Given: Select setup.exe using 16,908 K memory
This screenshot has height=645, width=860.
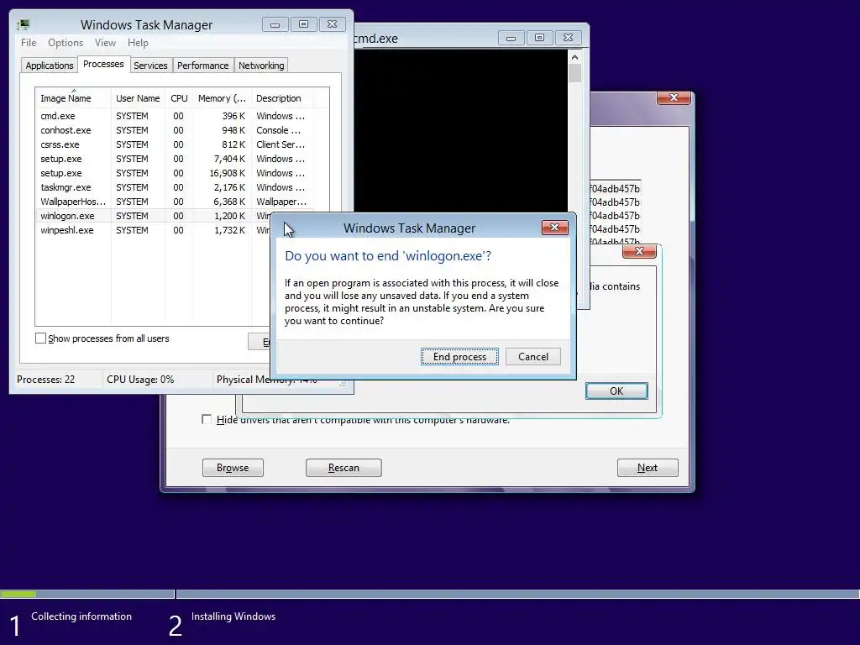Looking at the screenshot, I should pyautogui.click(x=175, y=173).
